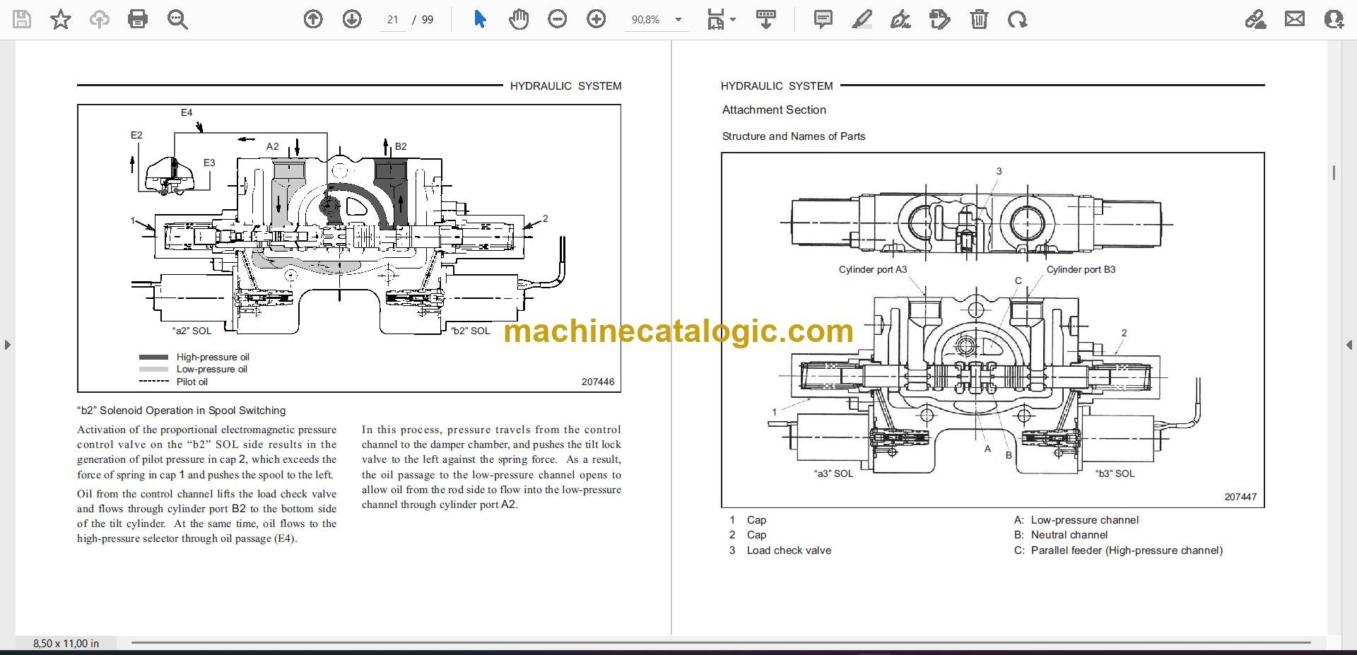The height and width of the screenshot is (655, 1357).
Task: Expand the right tools pane
Action: (1349, 345)
